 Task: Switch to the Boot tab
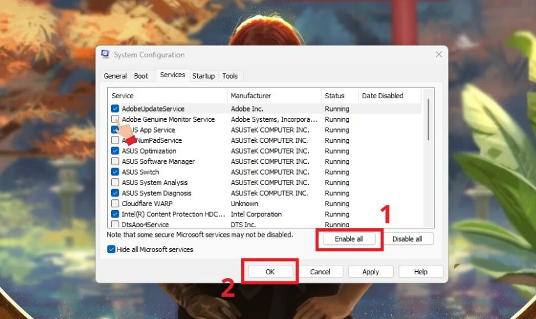point(141,76)
